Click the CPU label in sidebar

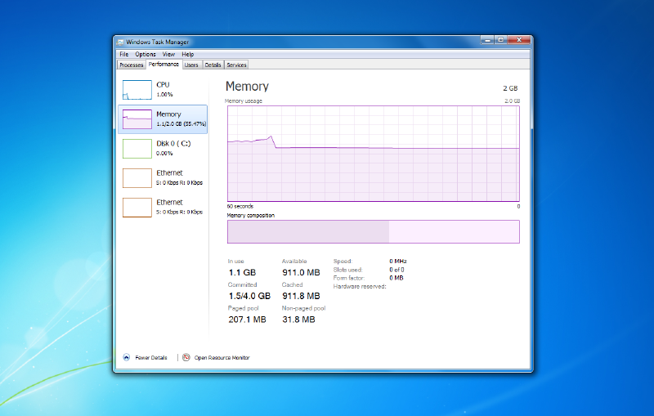click(x=163, y=85)
